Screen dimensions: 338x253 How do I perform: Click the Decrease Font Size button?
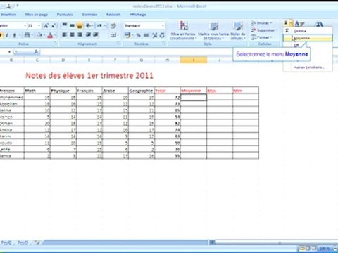click(x=54, y=25)
